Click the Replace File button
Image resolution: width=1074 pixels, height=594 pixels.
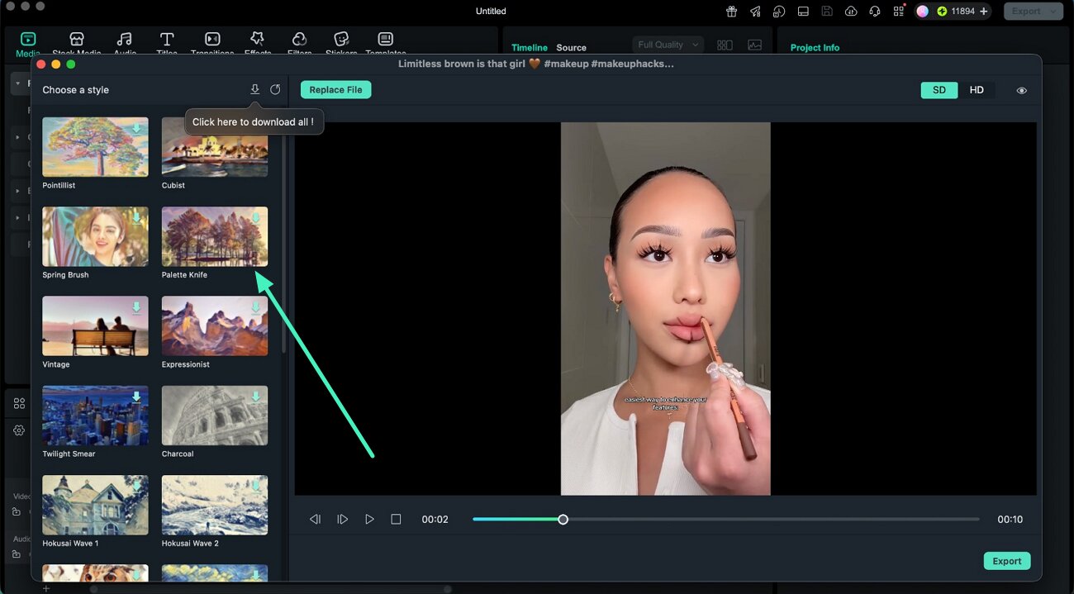tap(335, 90)
